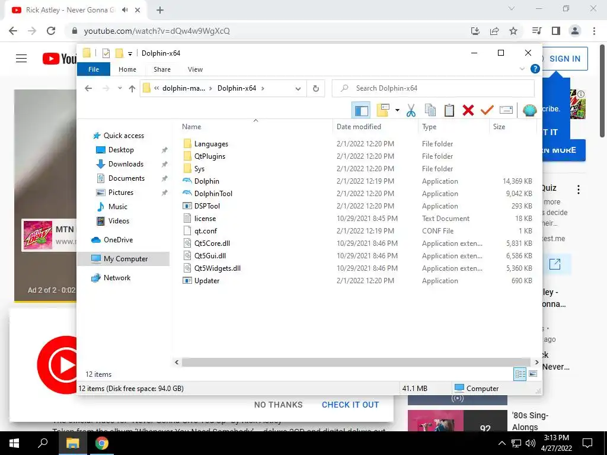Viewport: 607px width, 455px height.
Task: Open Windows Start menu
Action: (14, 443)
